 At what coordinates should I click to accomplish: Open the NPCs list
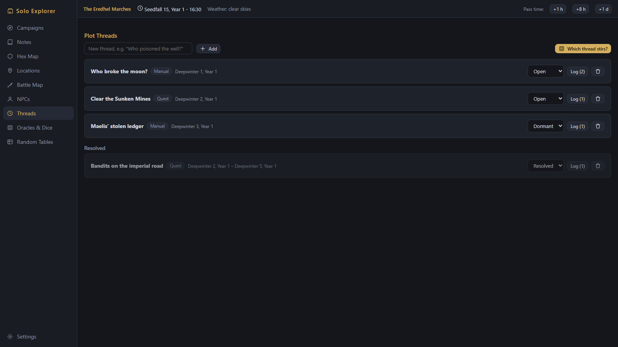[x=38, y=99]
